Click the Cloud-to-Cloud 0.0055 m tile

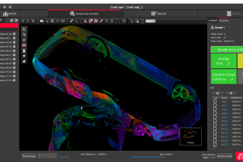[224, 77]
